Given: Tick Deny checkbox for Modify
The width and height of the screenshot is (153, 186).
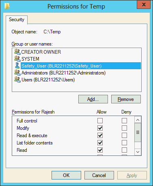Looking at the screenshot, I should click(124, 128).
